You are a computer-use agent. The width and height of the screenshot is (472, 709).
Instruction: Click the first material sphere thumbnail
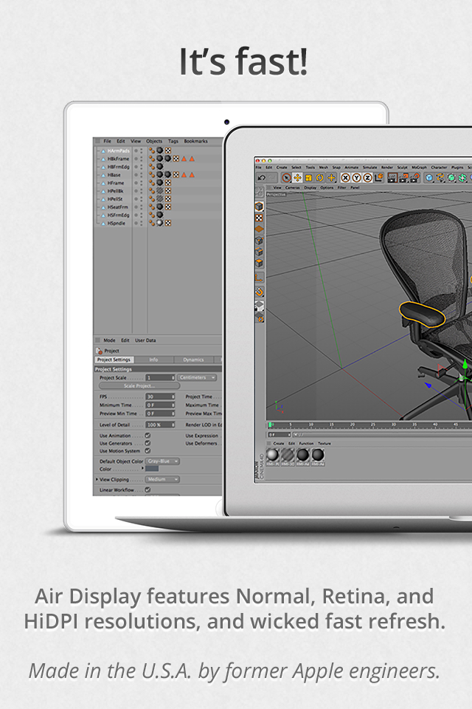pos(273,456)
